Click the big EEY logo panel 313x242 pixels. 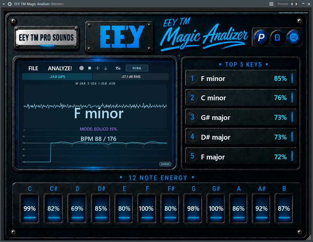[119, 37]
